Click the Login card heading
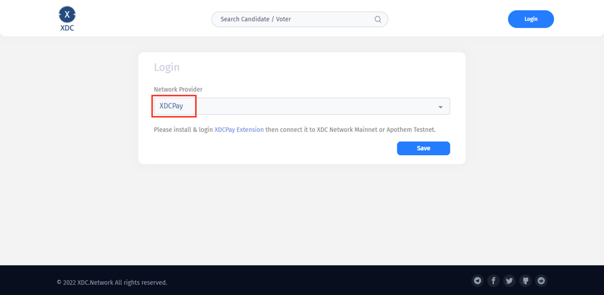Screen dimensions: 604x295 pos(167,67)
